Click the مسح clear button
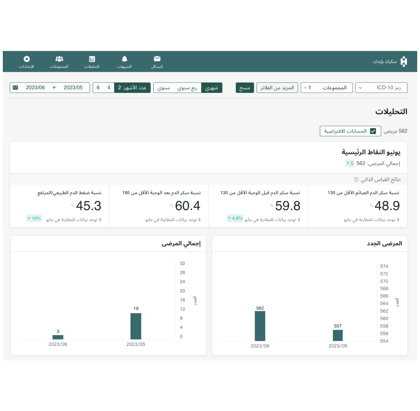Viewport: 420px width, 411px height. click(x=245, y=88)
